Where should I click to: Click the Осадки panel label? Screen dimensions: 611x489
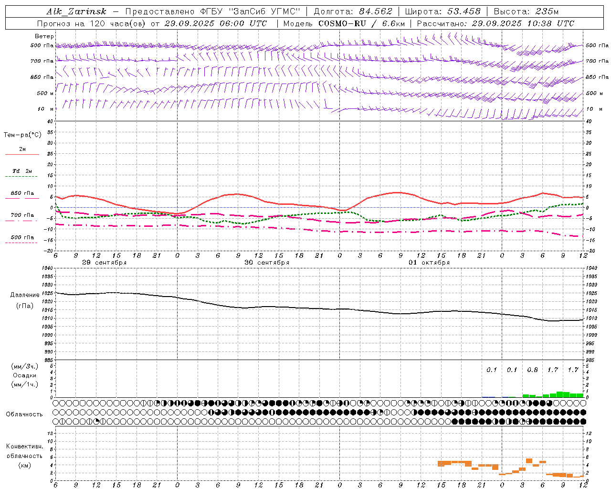point(25,375)
